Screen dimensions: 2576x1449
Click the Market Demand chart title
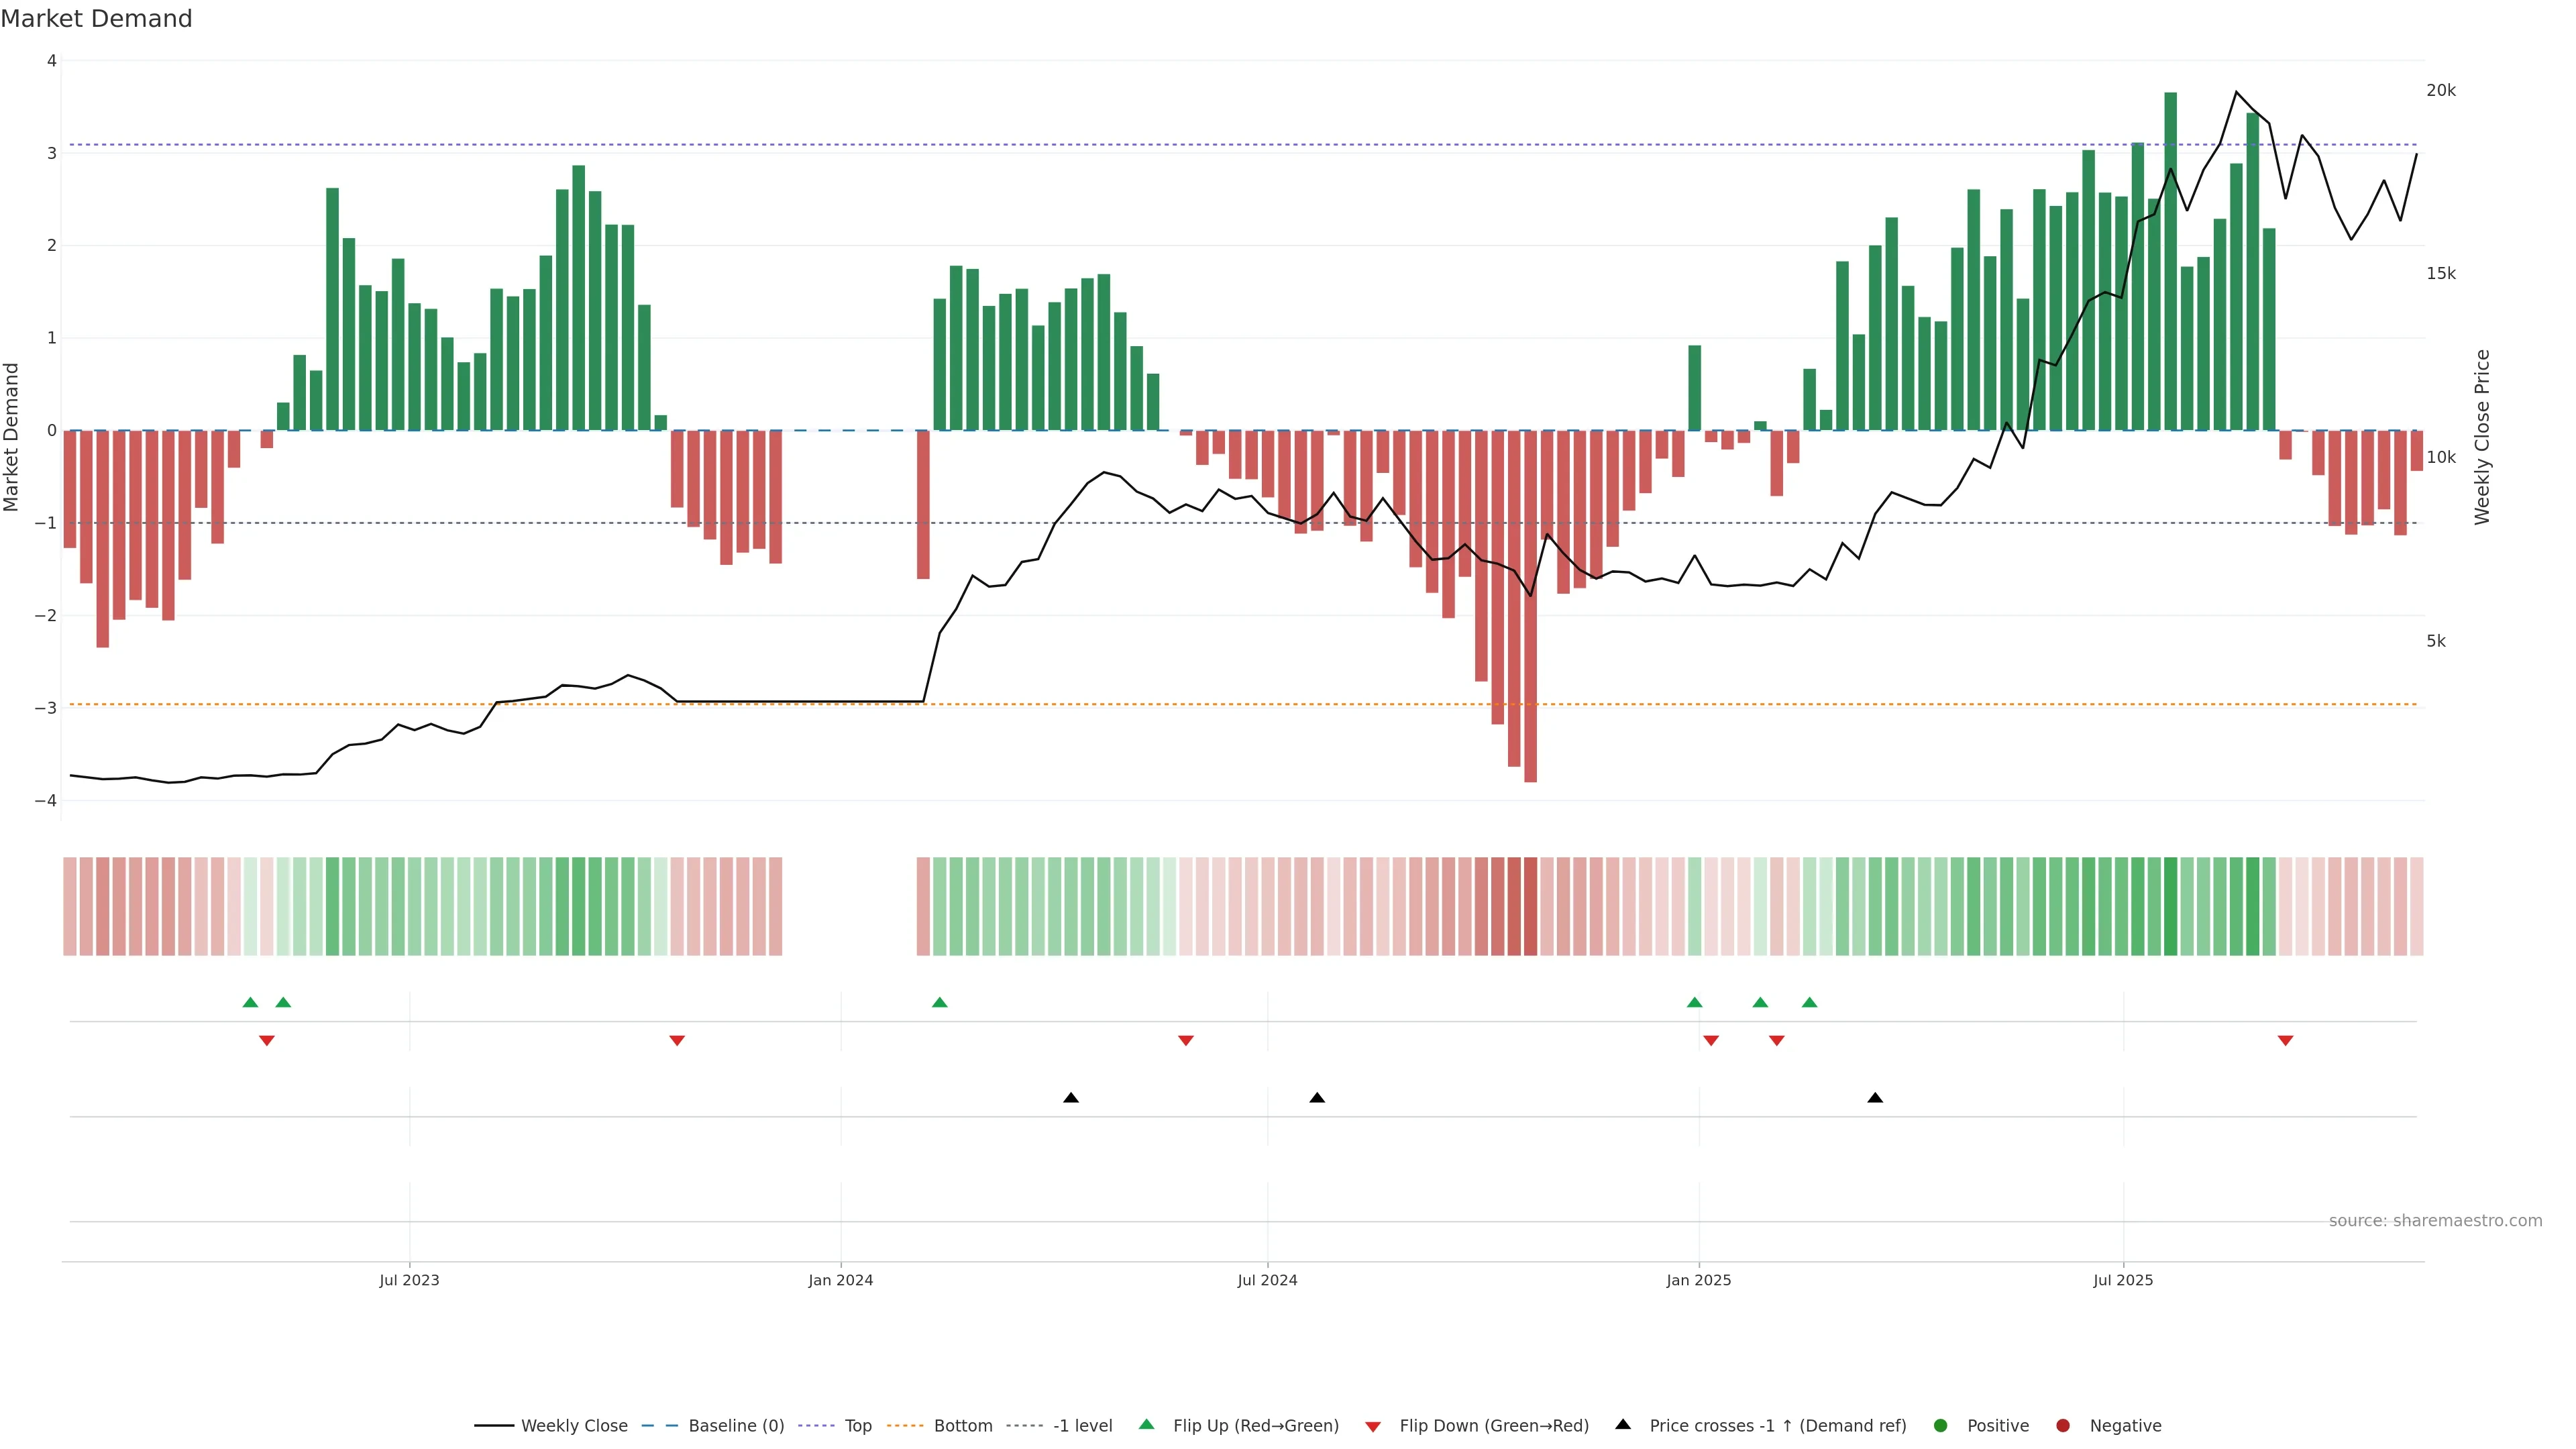96,19
